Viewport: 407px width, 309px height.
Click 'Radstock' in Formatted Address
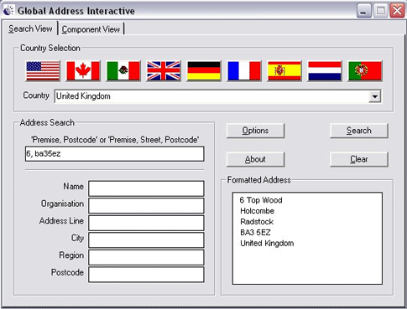click(x=257, y=222)
